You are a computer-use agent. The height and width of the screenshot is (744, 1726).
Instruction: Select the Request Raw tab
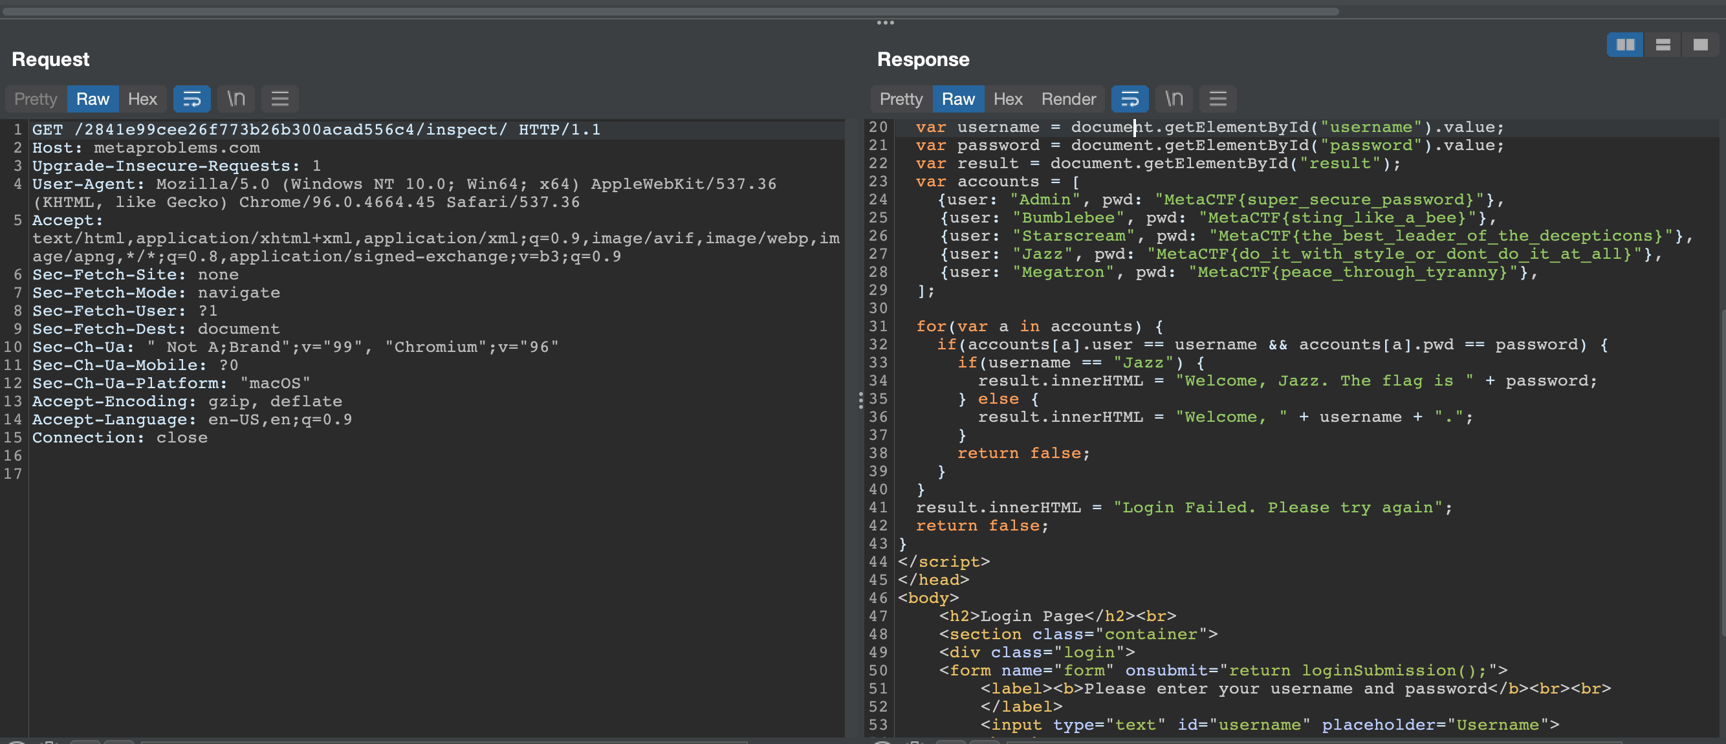pyautogui.click(x=93, y=99)
